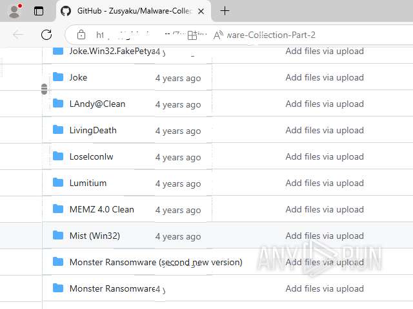The width and height of the screenshot is (413, 309).
Task: Open commit message in Joke row
Action: click(x=325, y=77)
